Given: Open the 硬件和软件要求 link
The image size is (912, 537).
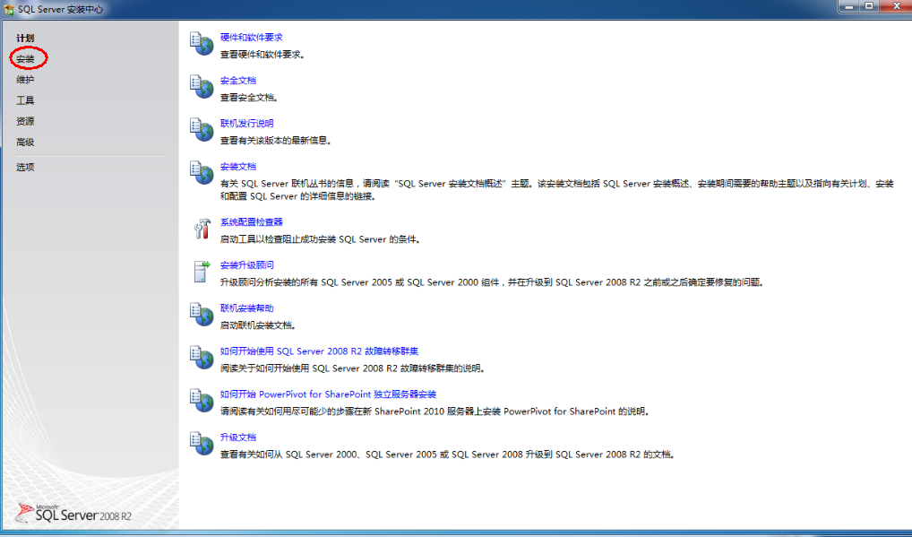Looking at the screenshot, I should click(251, 38).
